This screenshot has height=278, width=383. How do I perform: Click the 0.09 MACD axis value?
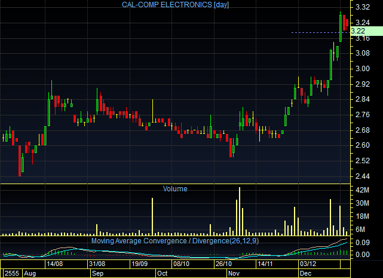pos(363,243)
